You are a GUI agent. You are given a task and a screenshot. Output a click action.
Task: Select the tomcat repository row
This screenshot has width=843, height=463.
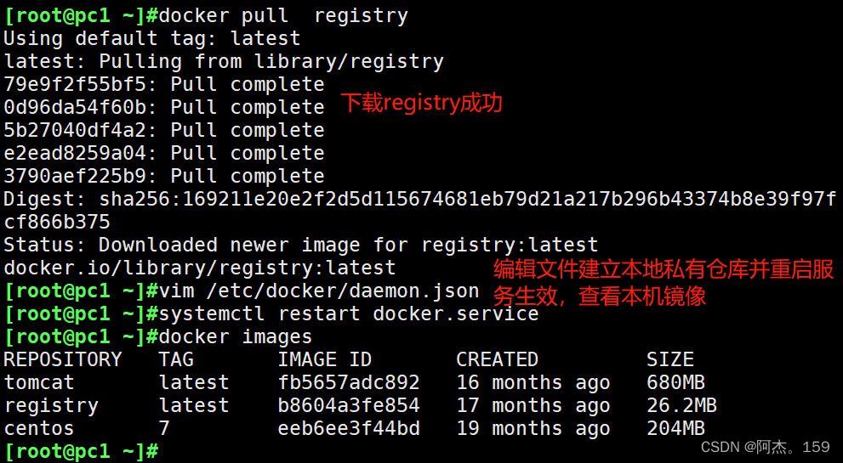354,382
